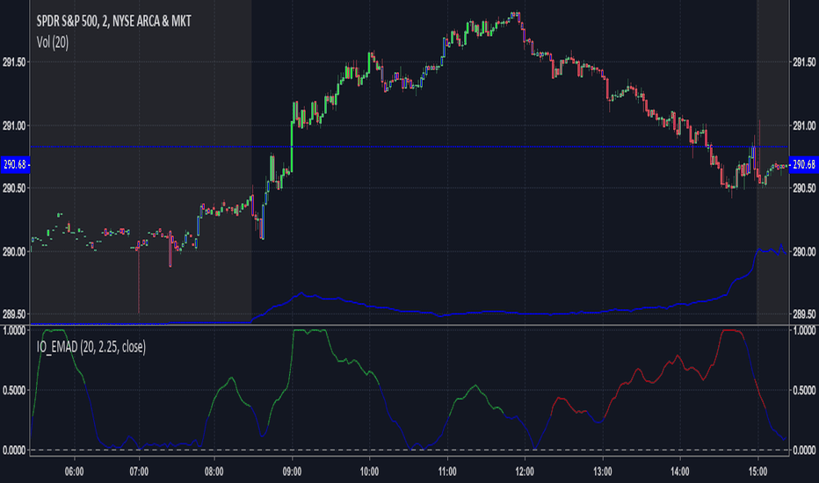Click the 0.5000 label on right indicator axis
The image size is (819, 483).
[804, 391]
